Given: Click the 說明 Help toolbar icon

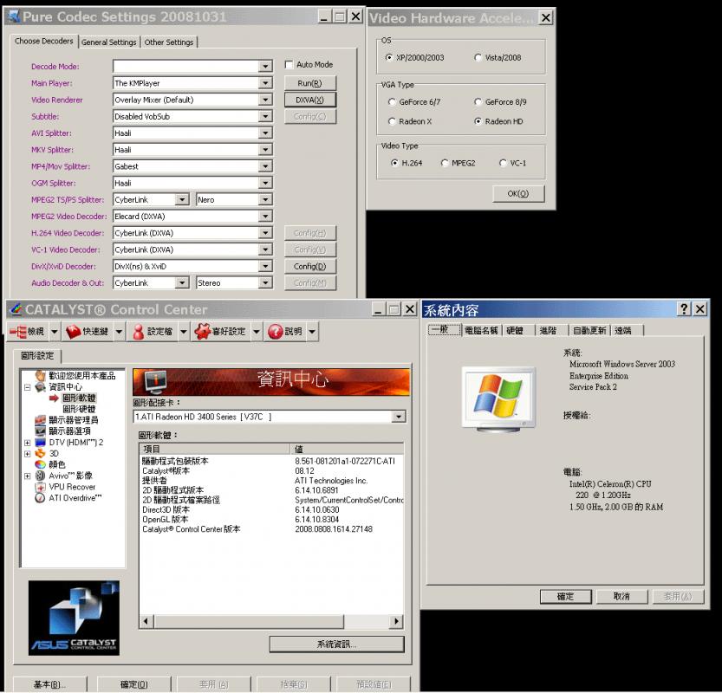Looking at the screenshot, I should coord(284,330).
